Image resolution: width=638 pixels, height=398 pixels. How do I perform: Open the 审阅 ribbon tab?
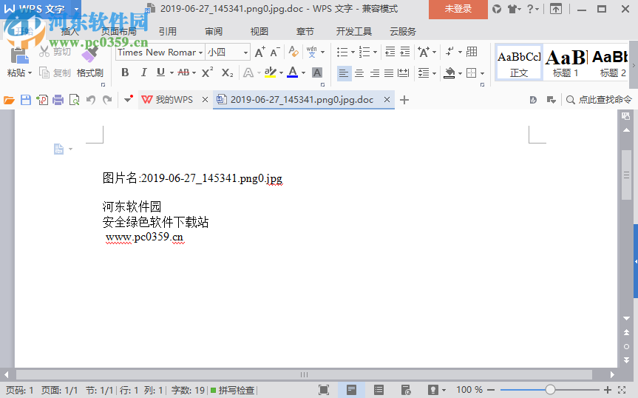(x=214, y=31)
